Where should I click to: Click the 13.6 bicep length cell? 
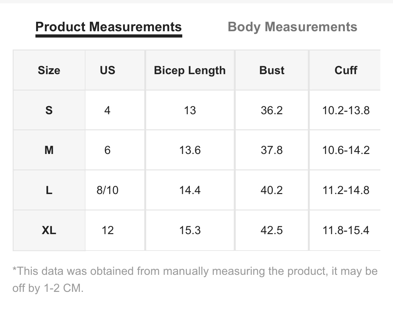[190, 150]
